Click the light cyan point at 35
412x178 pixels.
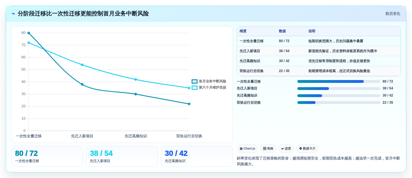(189, 88)
